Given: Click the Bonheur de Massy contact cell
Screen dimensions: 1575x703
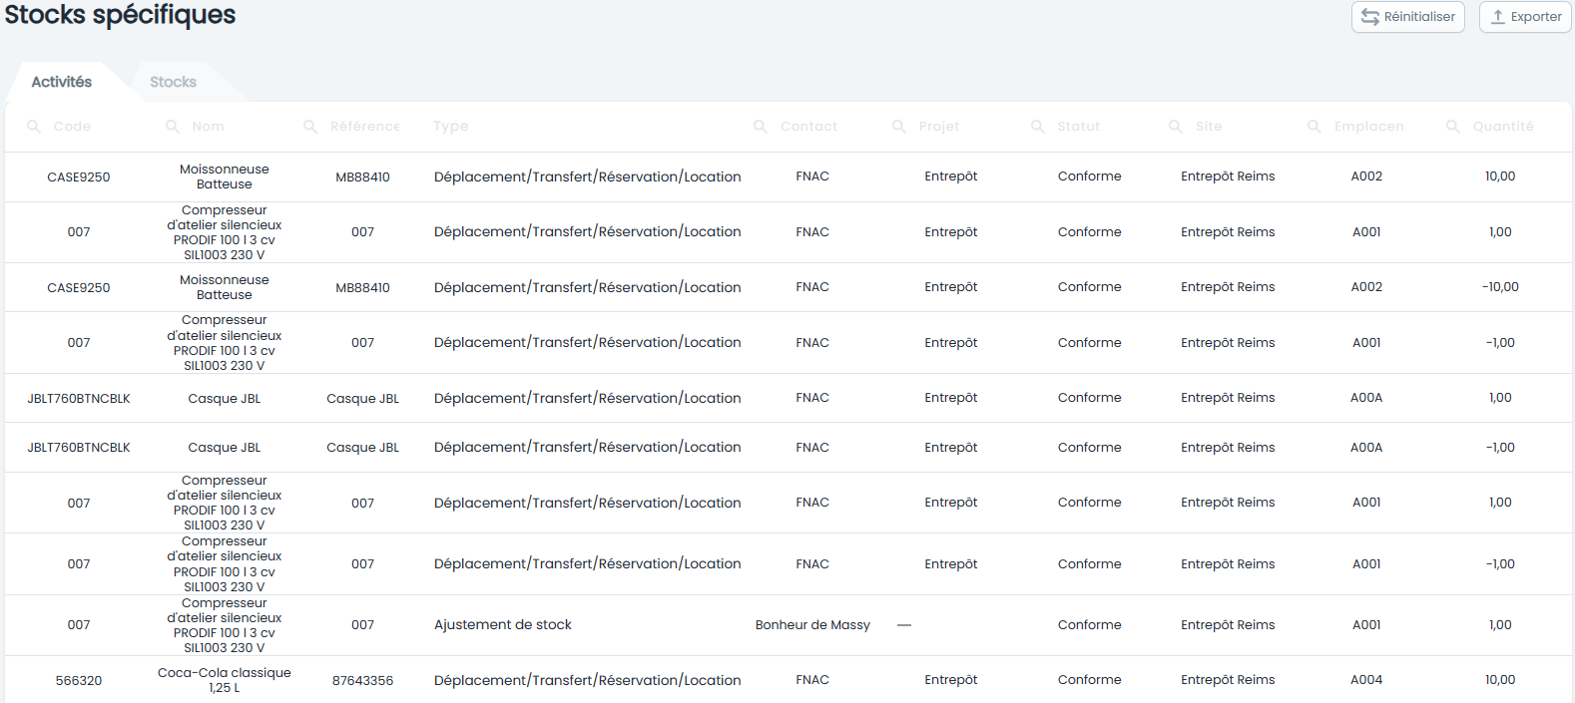Looking at the screenshot, I should point(812,625).
